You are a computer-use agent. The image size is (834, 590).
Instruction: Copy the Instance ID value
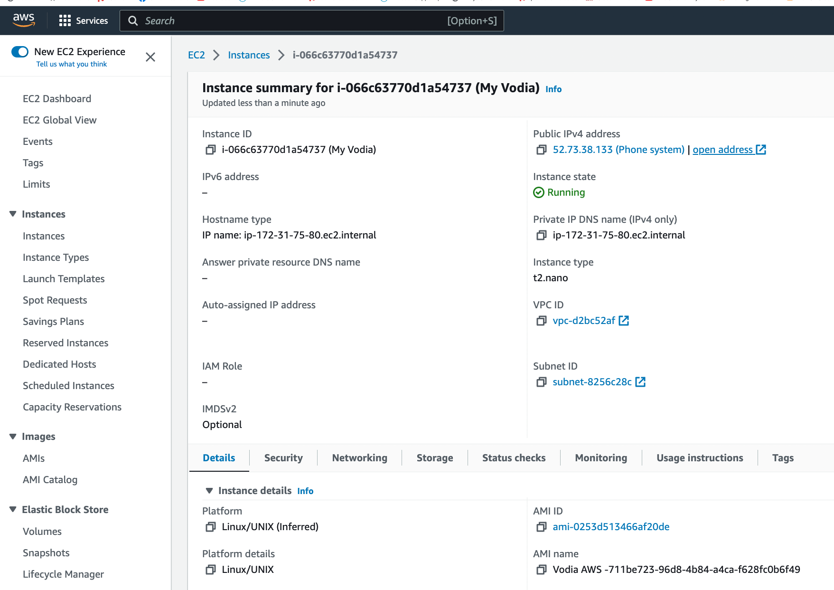tap(210, 150)
